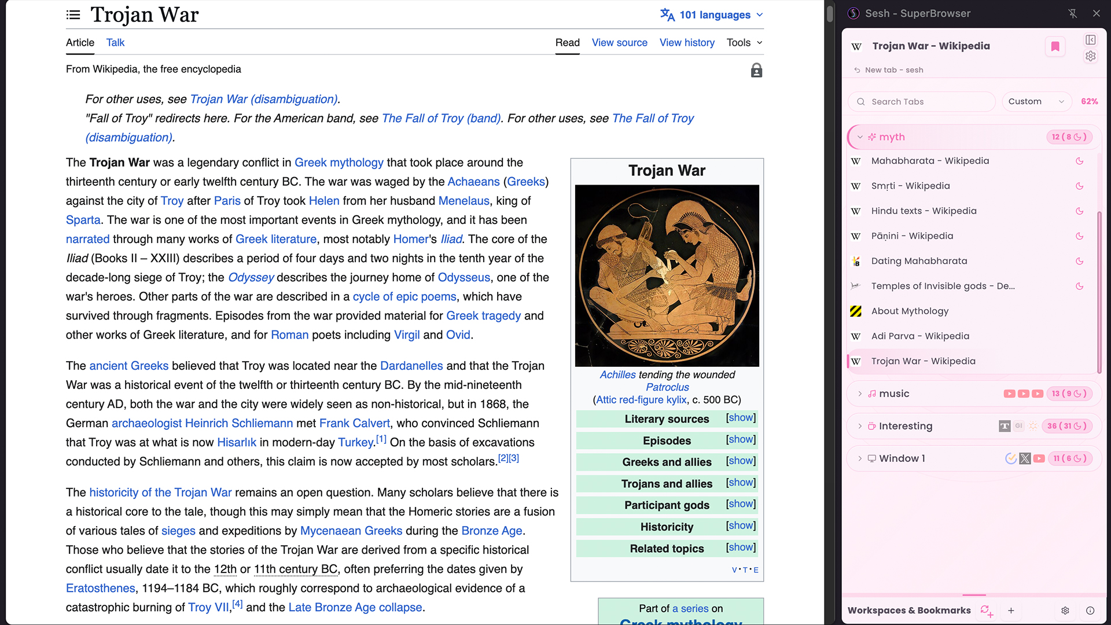1111x625 pixels.
Task: Click the music note icon of music group
Action: (871, 394)
